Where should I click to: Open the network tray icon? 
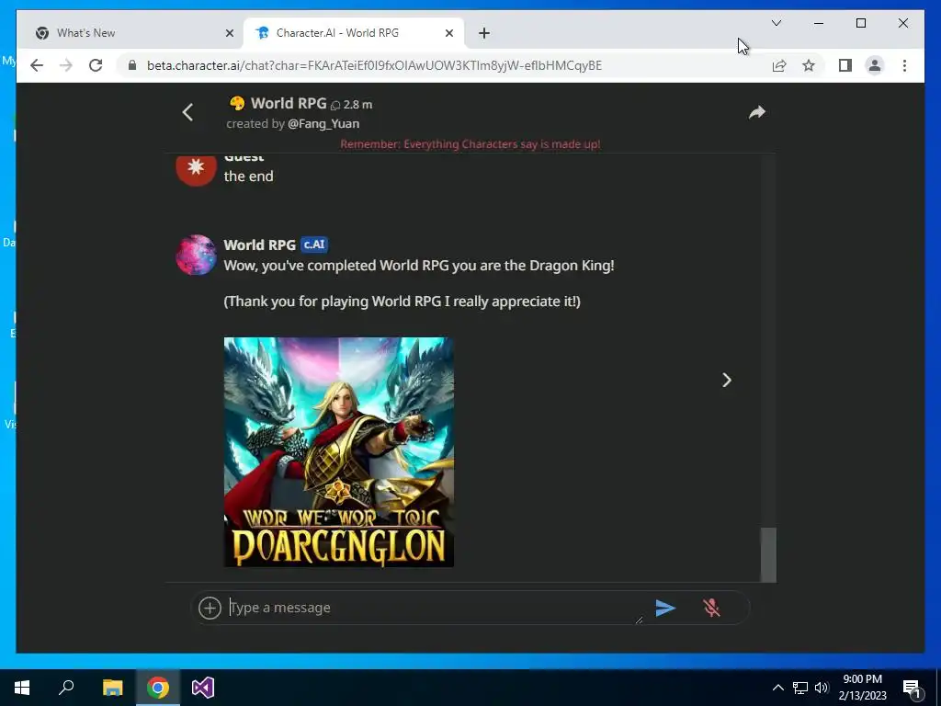point(799,688)
